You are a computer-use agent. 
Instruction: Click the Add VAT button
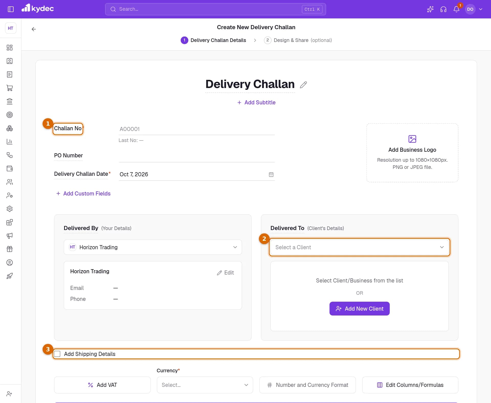coord(102,385)
